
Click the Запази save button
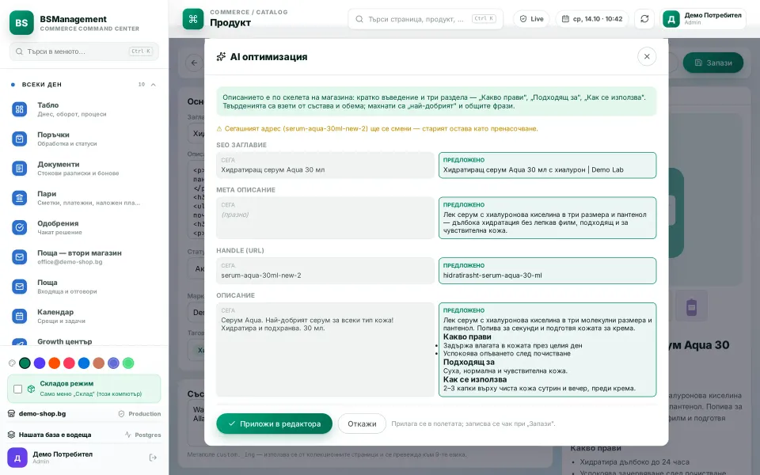point(713,63)
